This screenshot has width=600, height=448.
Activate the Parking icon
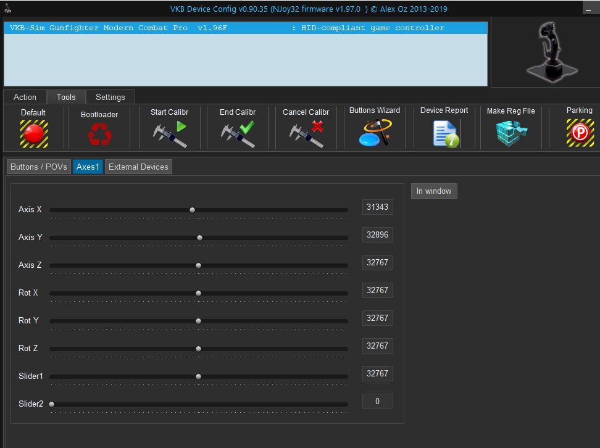(x=580, y=133)
